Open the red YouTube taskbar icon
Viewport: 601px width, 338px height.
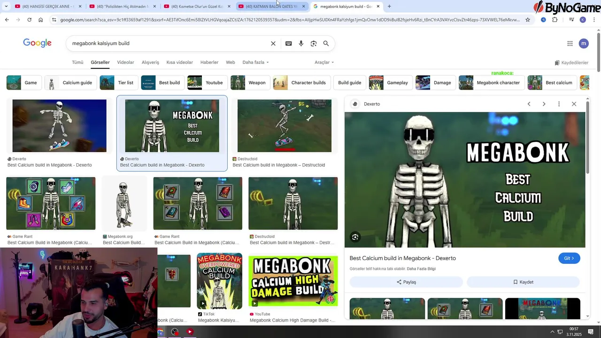190,331
